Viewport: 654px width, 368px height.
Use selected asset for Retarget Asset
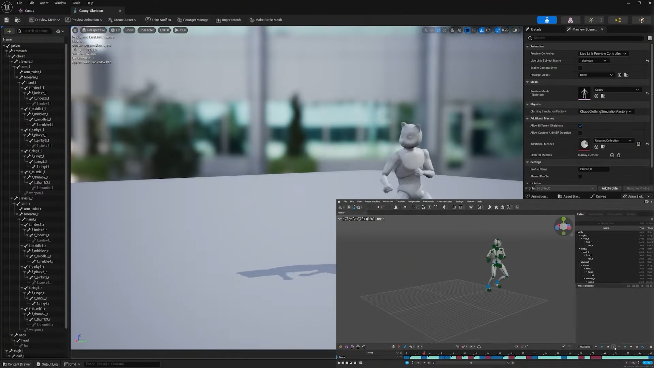(620, 75)
